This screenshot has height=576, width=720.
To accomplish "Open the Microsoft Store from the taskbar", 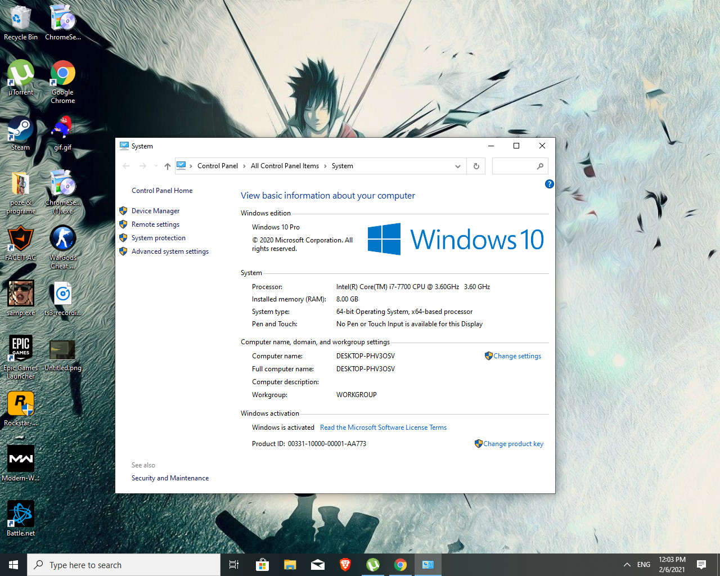I will tap(263, 565).
